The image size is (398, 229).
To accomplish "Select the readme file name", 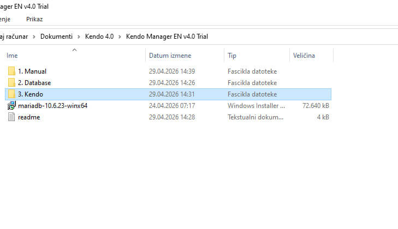I will [x=29, y=117].
